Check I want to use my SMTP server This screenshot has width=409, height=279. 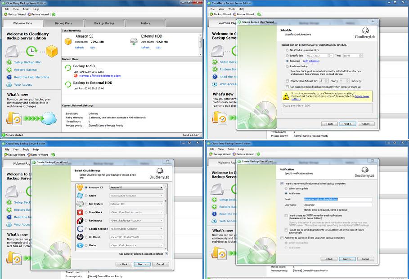tap(286, 216)
